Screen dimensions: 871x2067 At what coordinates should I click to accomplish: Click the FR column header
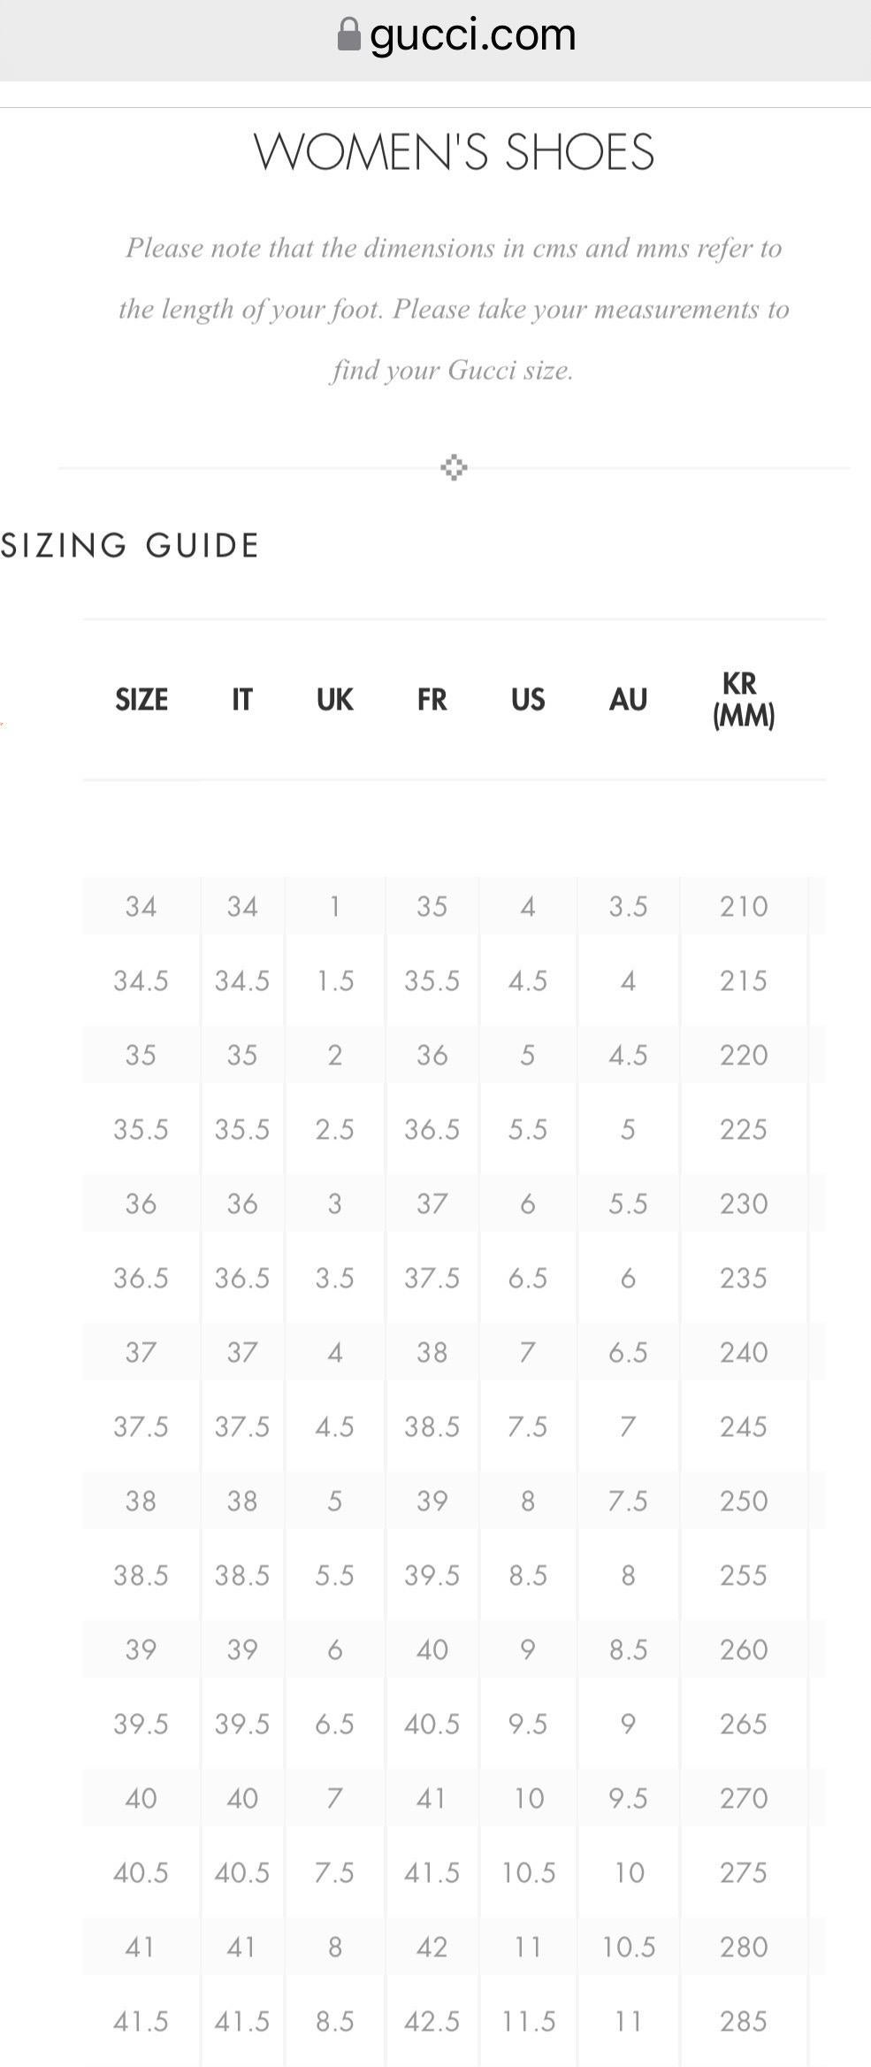click(432, 700)
